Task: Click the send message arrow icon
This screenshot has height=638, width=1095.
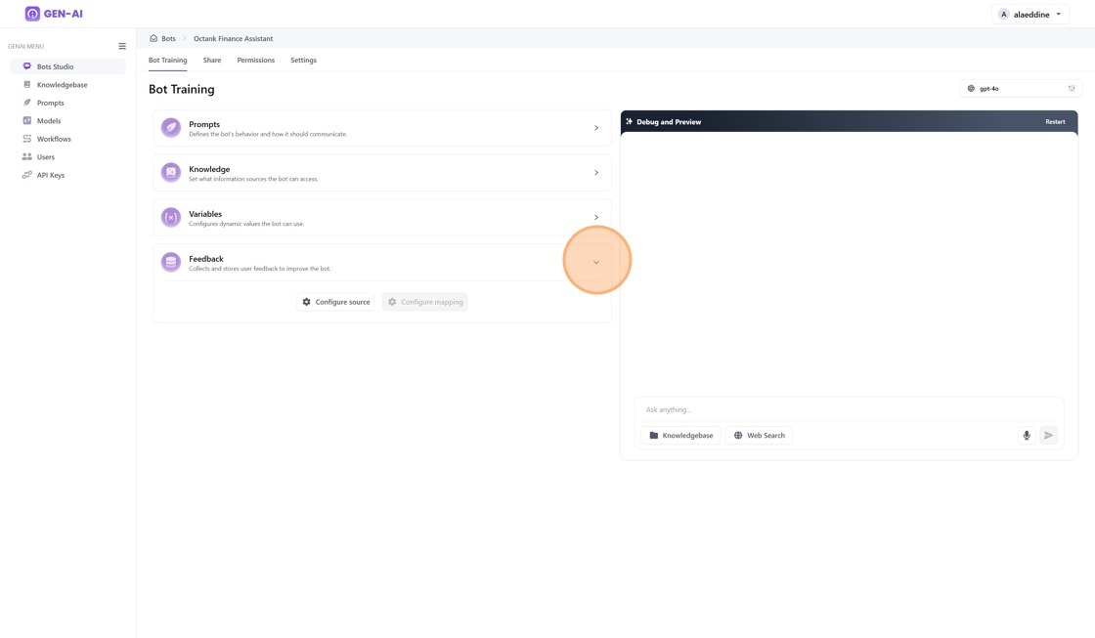Action: click(x=1048, y=436)
